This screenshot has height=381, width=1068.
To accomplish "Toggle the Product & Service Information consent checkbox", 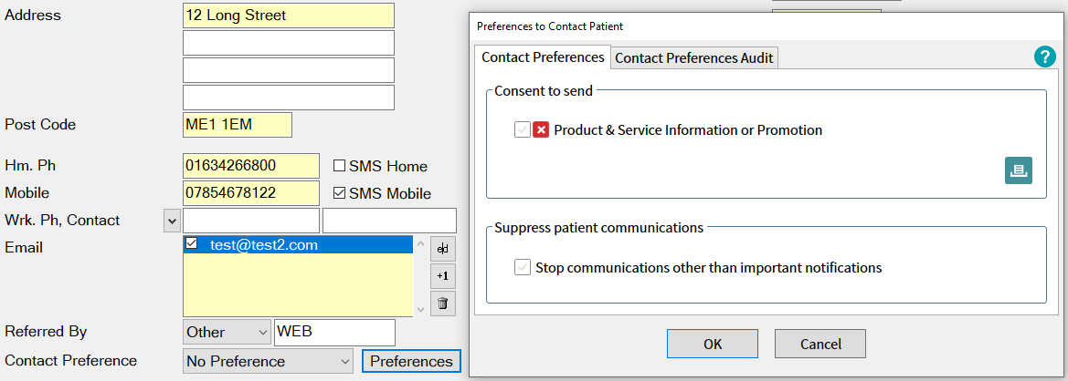I will pyautogui.click(x=523, y=129).
